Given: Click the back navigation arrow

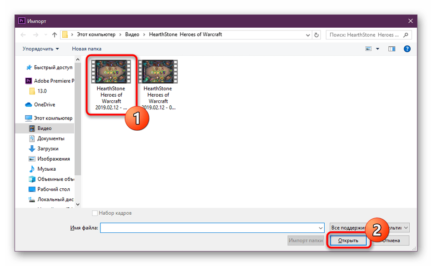Looking at the screenshot, I should 23,35.
